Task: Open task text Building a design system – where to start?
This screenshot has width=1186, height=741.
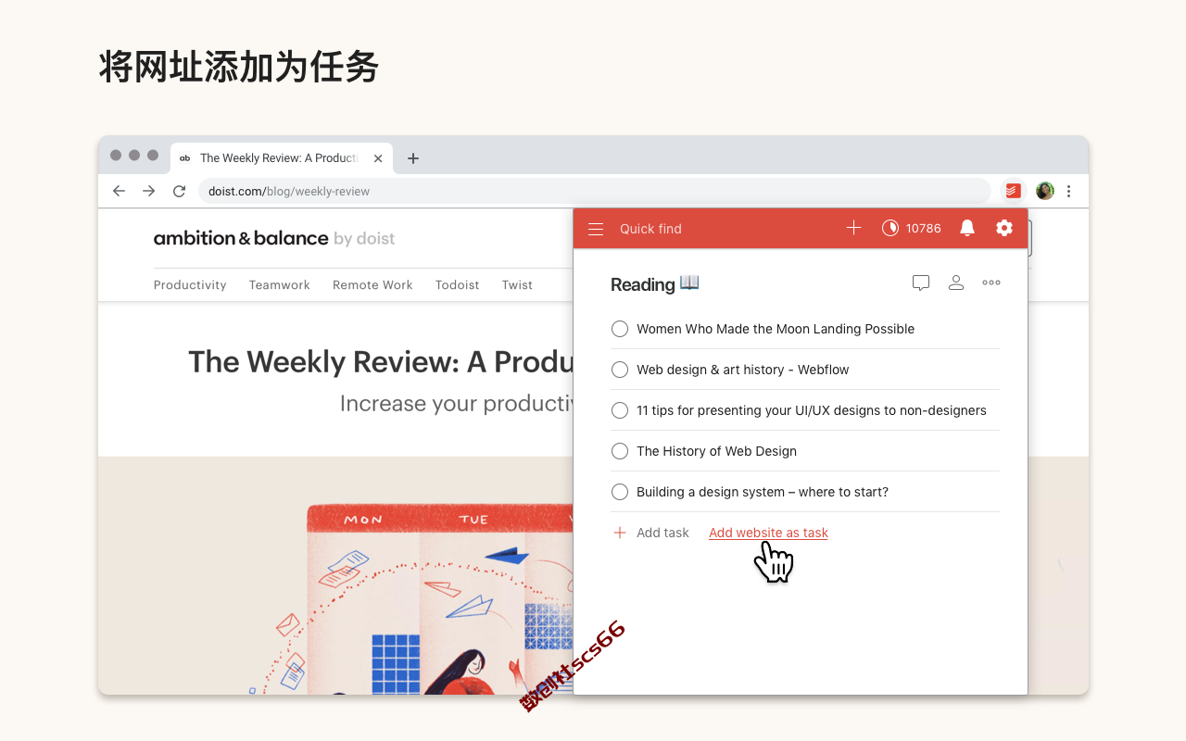Action: pyautogui.click(x=763, y=492)
